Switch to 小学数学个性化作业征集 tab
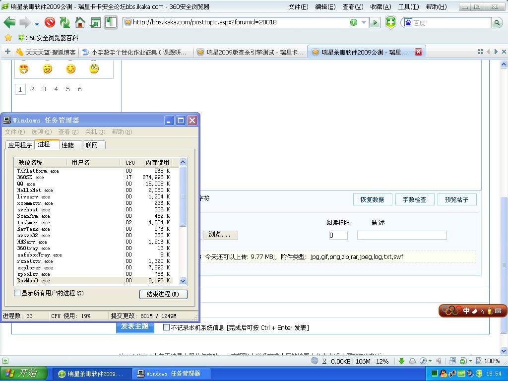 pos(135,52)
